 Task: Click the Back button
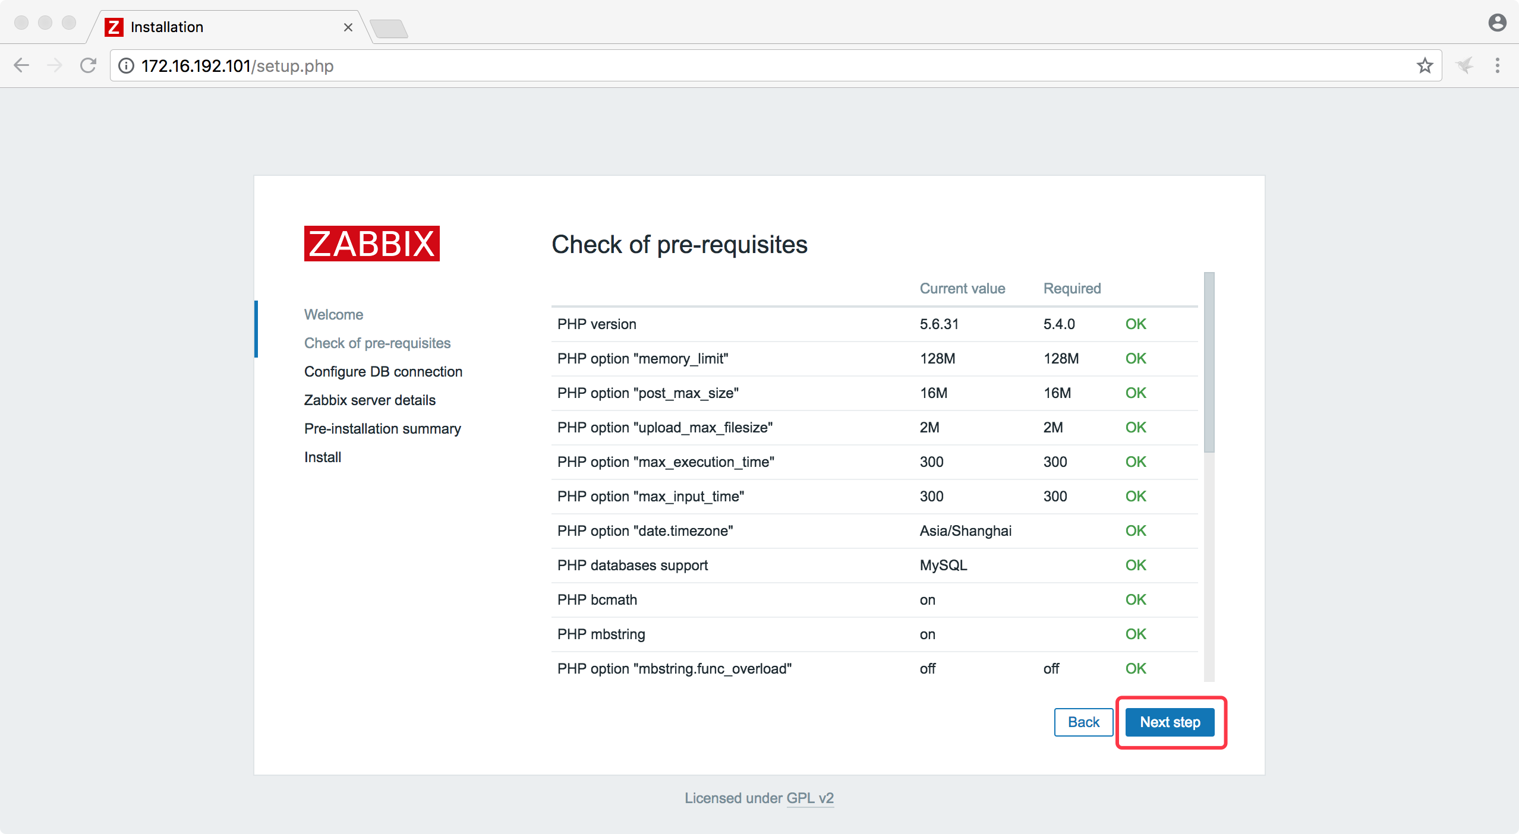tap(1083, 722)
